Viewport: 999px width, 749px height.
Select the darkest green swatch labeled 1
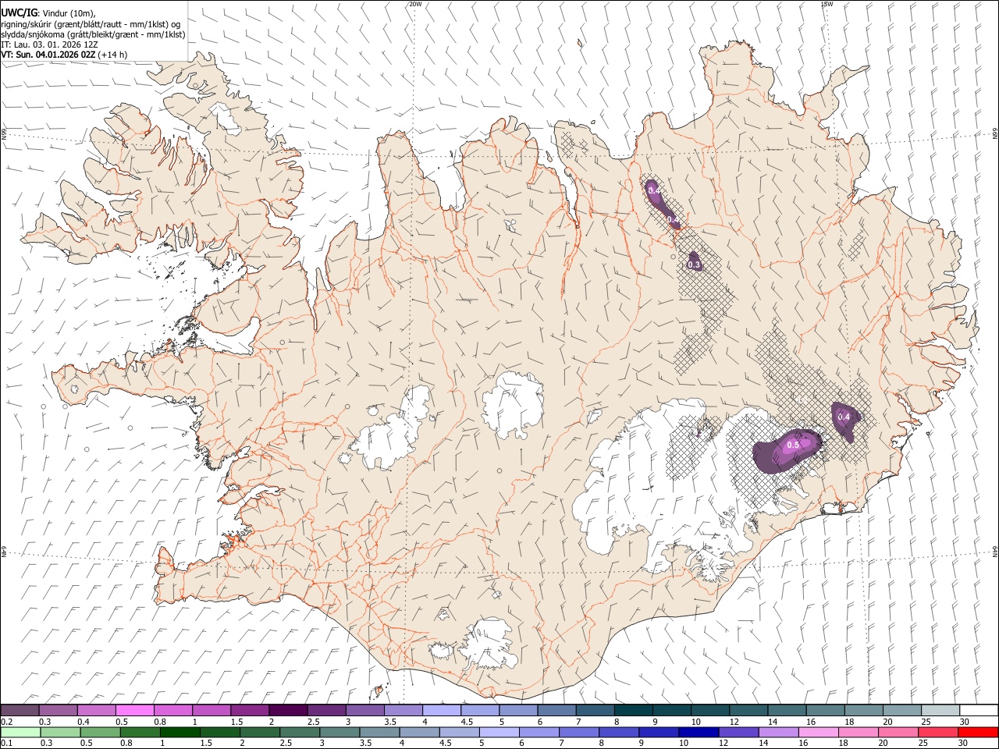(x=180, y=732)
